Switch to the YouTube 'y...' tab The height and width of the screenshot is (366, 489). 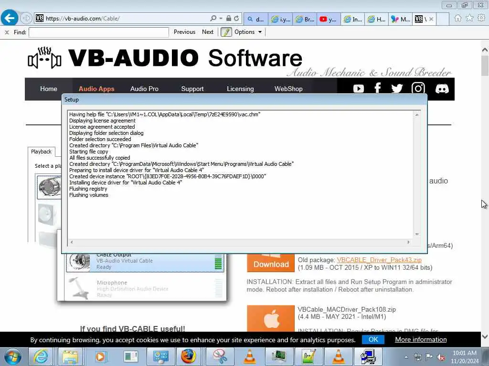coord(329,19)
